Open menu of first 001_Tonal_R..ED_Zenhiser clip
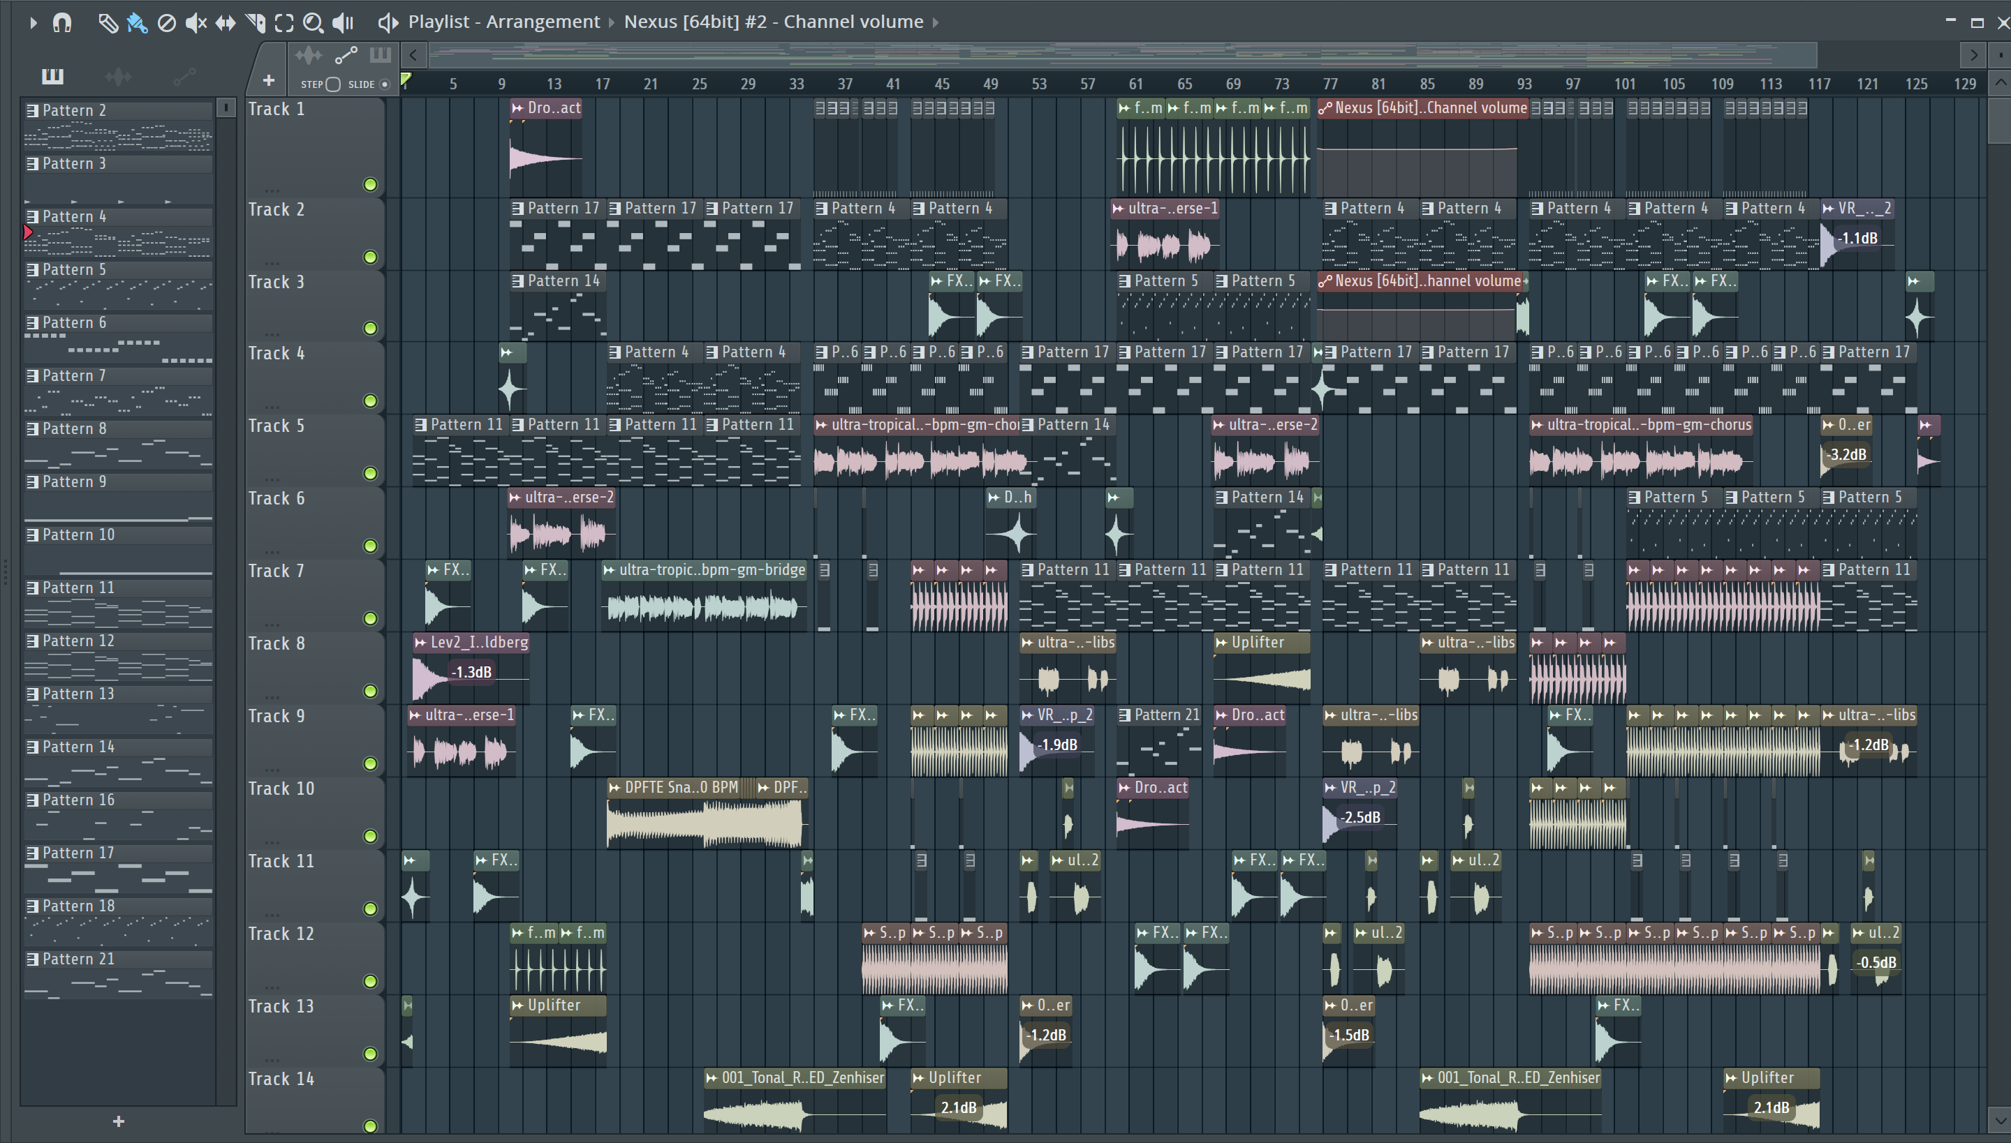 coord(712,1078)
